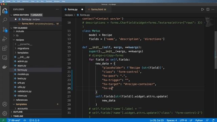
Task: Open Source Control view in activity bar
Action: coord(5,29)
